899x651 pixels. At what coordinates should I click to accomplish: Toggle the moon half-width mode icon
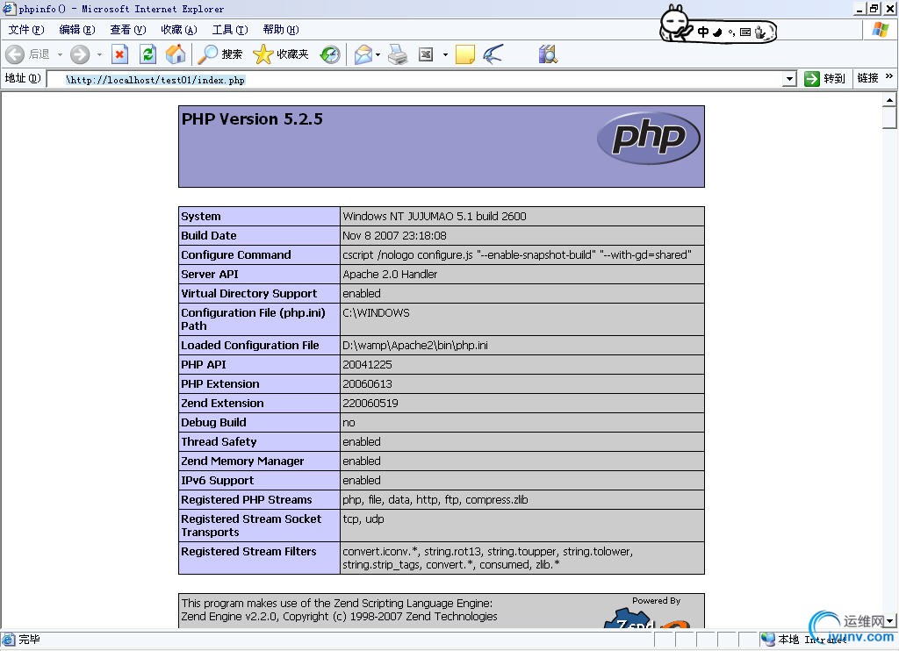[717, 32]
